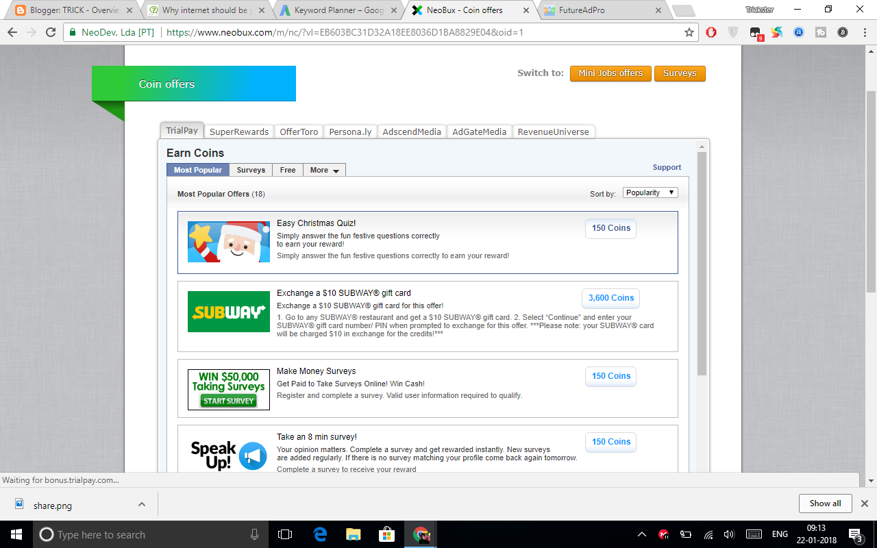Open the TubeBuddy 'tb' extension icon
877x548 pixels.
821,32
